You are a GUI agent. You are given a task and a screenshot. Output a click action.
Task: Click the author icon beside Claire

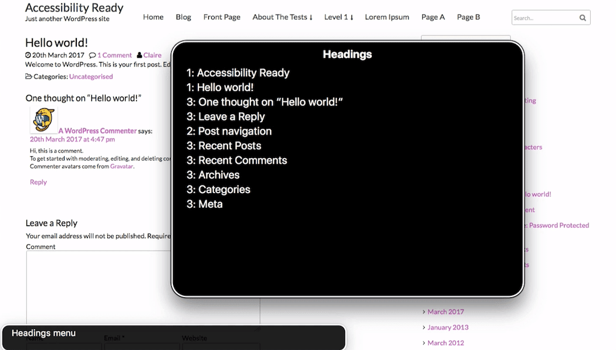click(139, 55)
